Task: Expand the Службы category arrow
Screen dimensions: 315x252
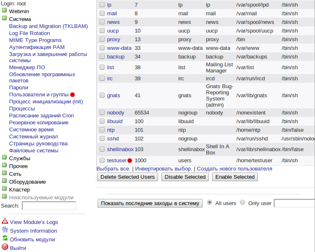Action: 4,157
